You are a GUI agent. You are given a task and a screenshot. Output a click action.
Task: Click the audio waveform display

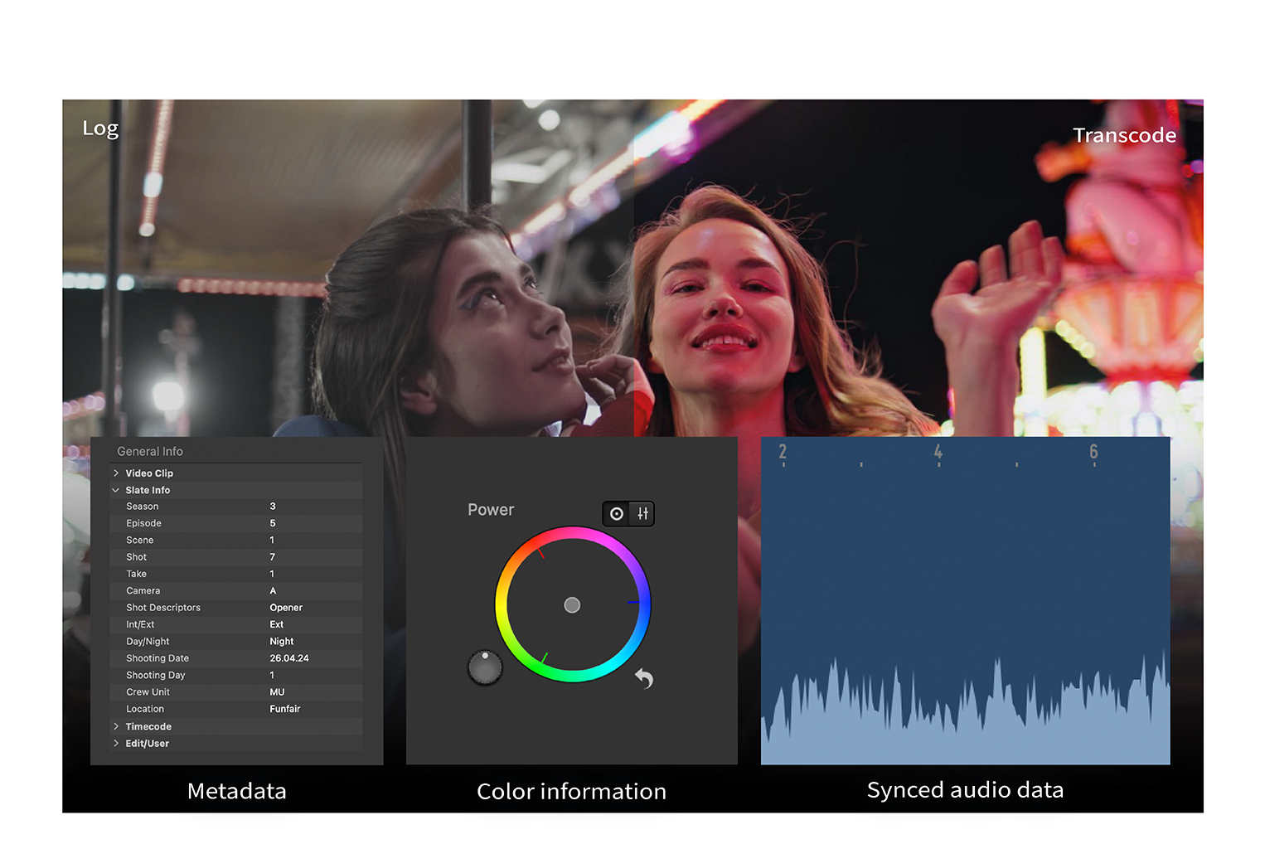pos(965,705)
